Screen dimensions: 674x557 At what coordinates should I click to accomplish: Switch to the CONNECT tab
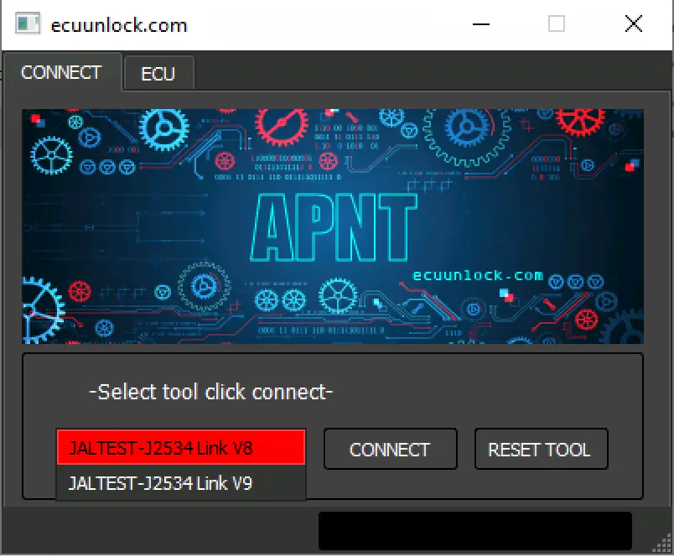pos(62,72)
